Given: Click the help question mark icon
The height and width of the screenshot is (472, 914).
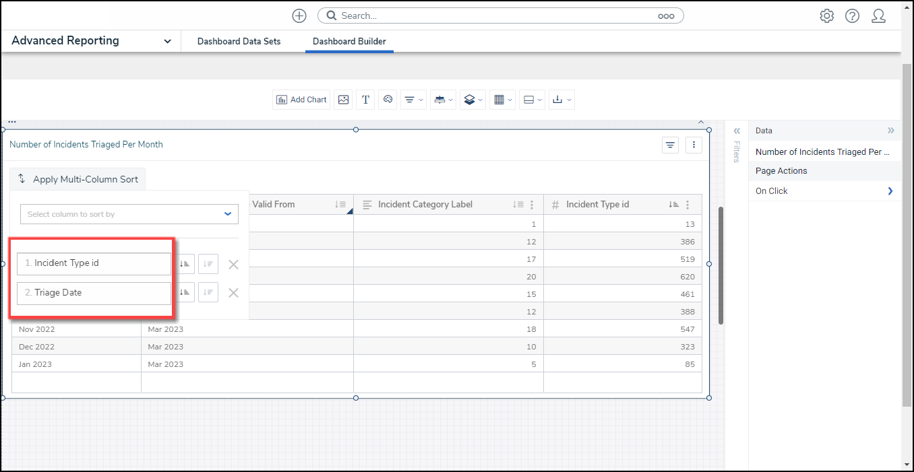Looking at the screenshot, I should click(x=852, y=16).
